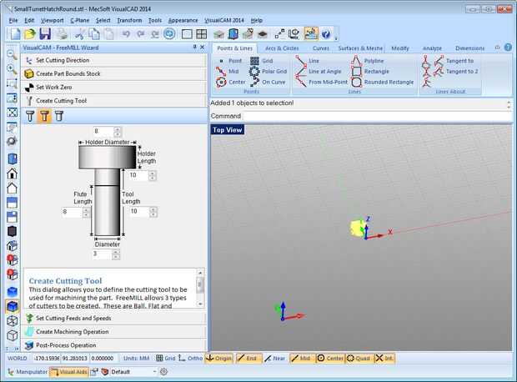Click the Polar Grid points button

[x=268, y=71]
